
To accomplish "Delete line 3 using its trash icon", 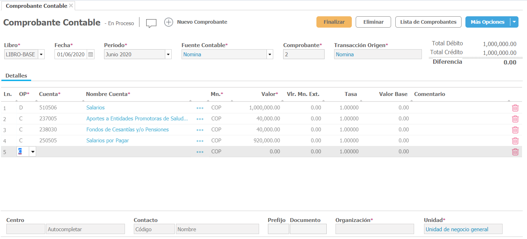I will tap(515, 130).
